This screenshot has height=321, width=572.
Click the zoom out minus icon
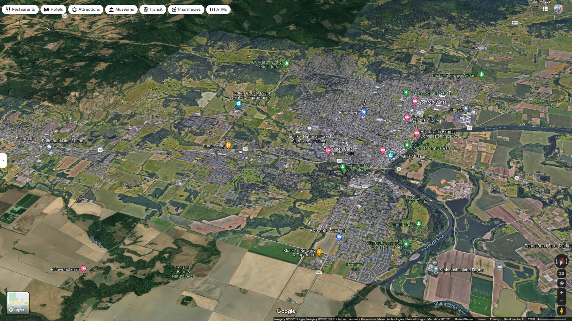click(561, 301)
